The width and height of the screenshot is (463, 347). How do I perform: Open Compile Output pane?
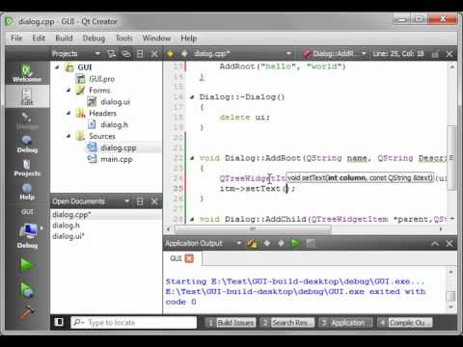(405, 322)
